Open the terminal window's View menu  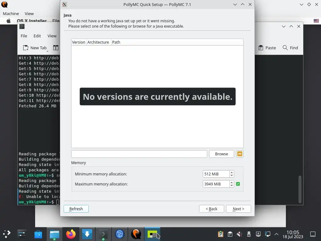tap(52, 36)
